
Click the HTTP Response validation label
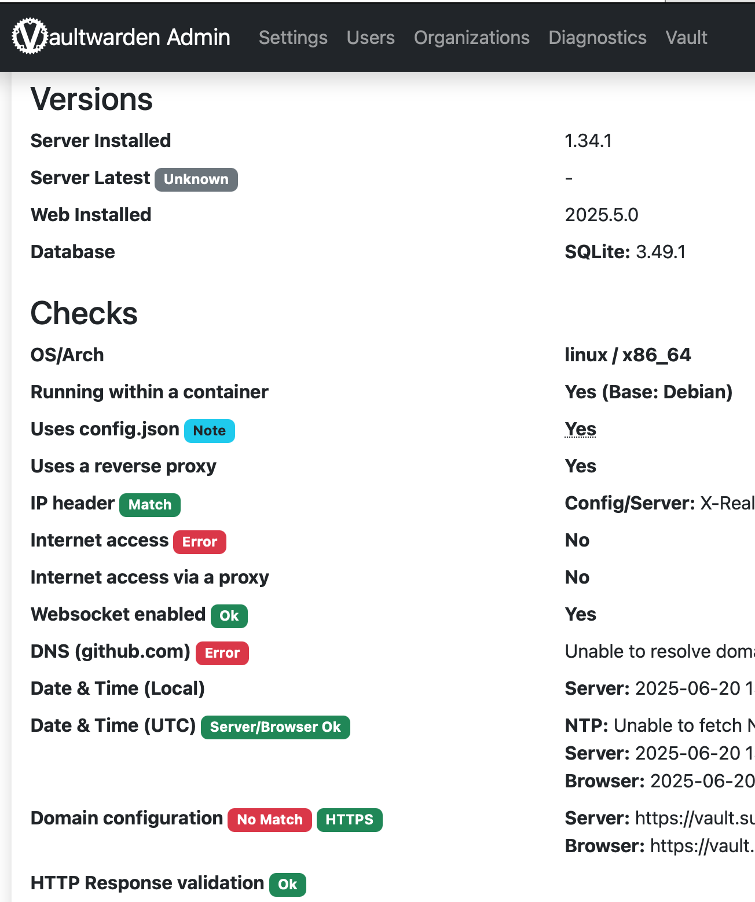[x=148, y=883]
